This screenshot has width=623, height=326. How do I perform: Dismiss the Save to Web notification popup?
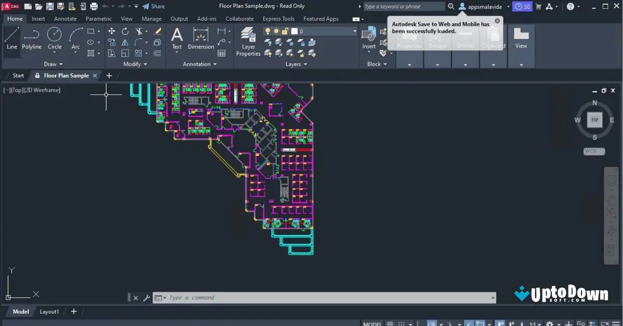[x=497, y=21]
